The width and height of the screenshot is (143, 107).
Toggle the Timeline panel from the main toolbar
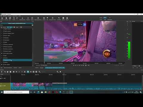44,18
